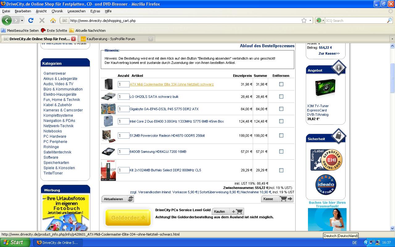Open the list all tabs dropdown
The image size is (395, 247).
tap(392, 39)
